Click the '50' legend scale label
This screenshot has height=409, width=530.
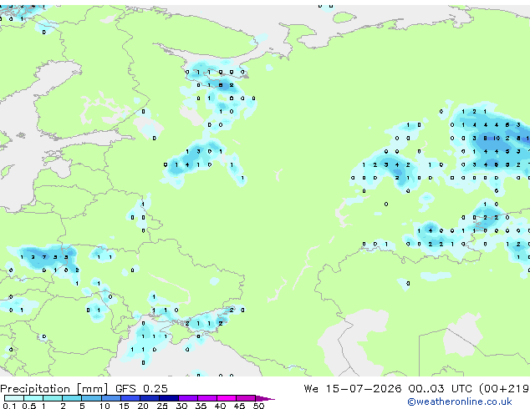(258, 406)
